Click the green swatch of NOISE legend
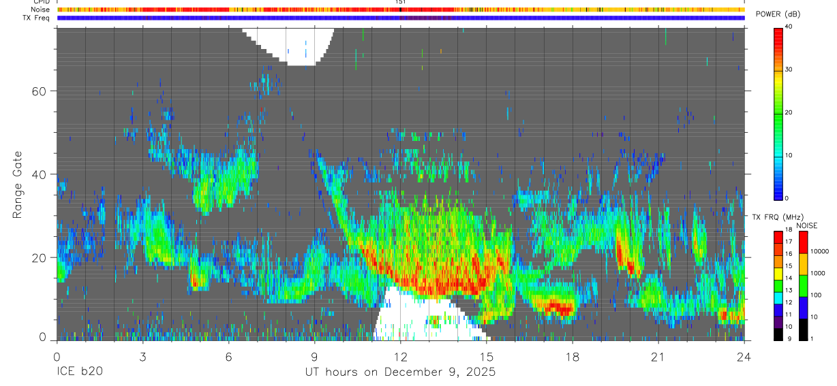837x386 pixels. (x=804, y=286)
